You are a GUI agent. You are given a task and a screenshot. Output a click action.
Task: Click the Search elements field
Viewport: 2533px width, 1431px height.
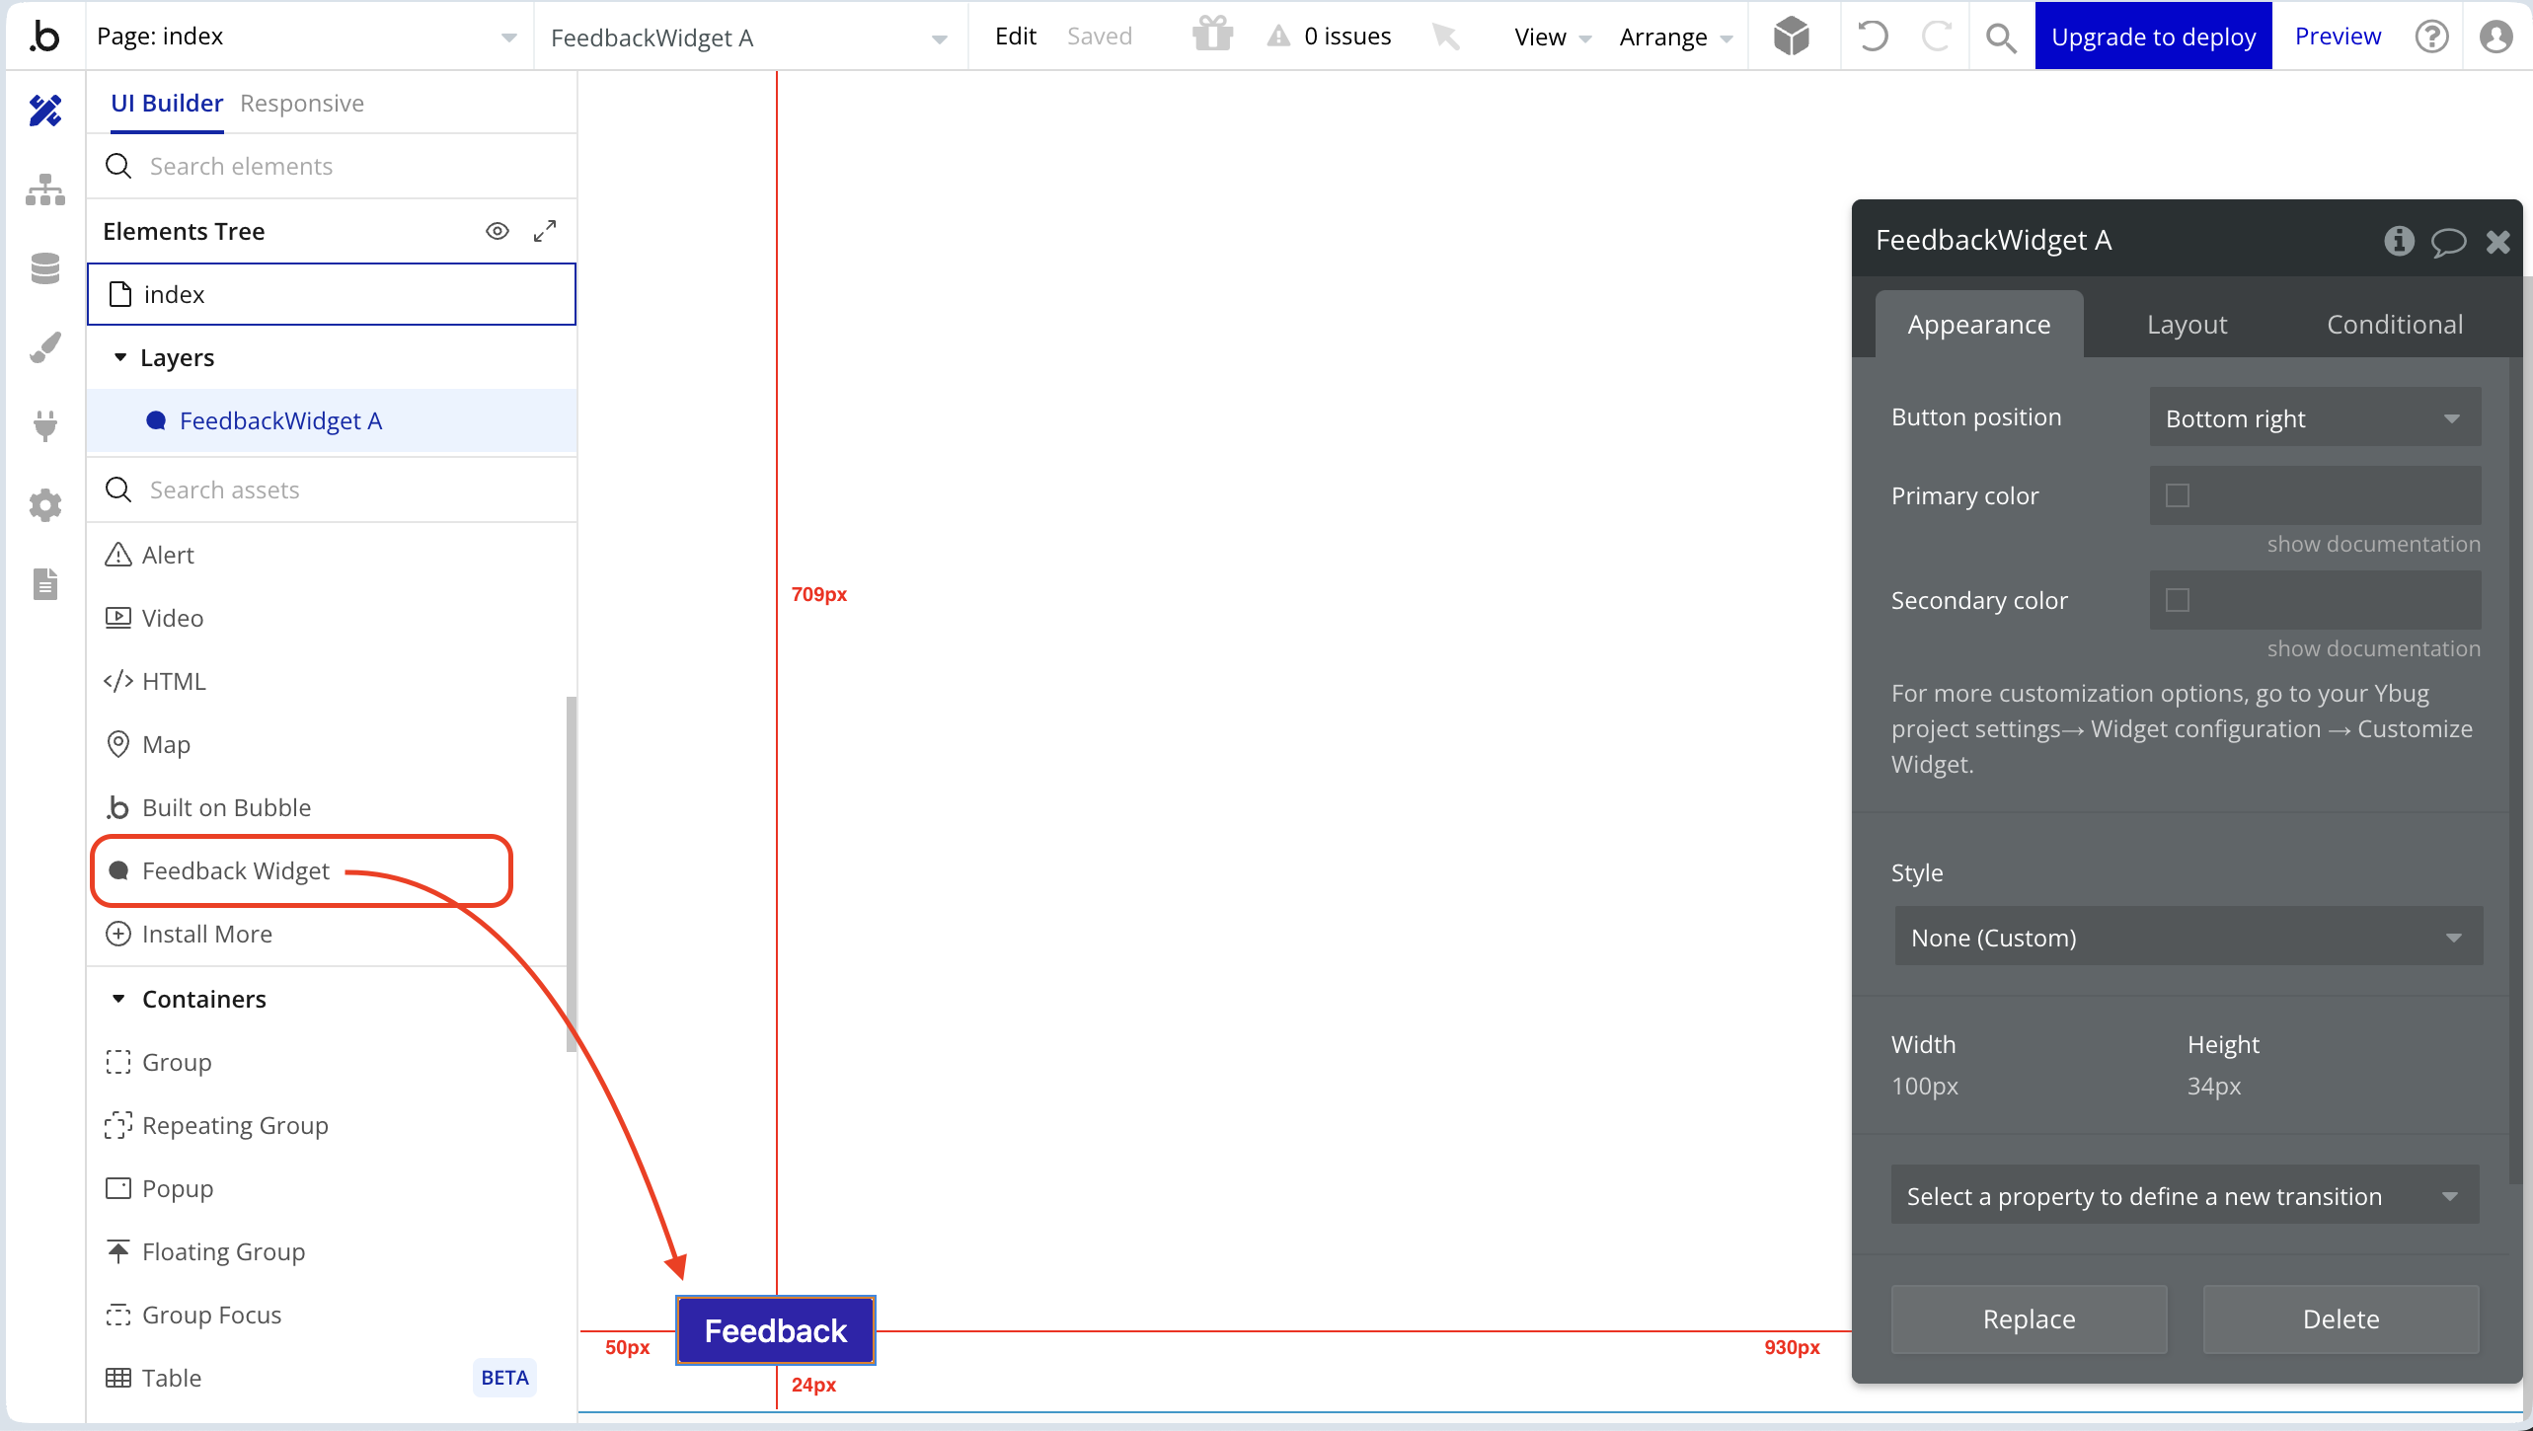tap(332, 166)
